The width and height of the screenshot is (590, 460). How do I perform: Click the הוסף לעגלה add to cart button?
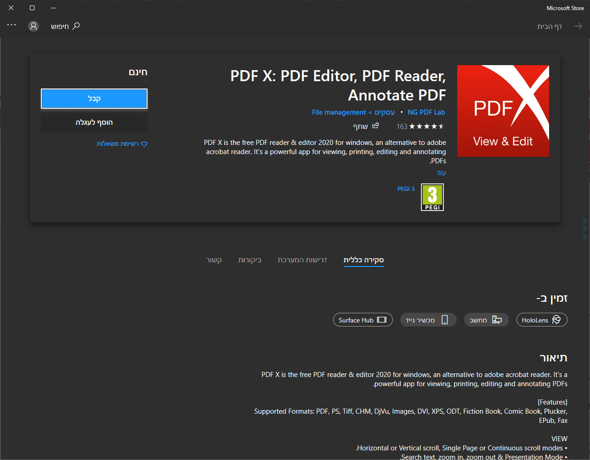tap(94, 122)
